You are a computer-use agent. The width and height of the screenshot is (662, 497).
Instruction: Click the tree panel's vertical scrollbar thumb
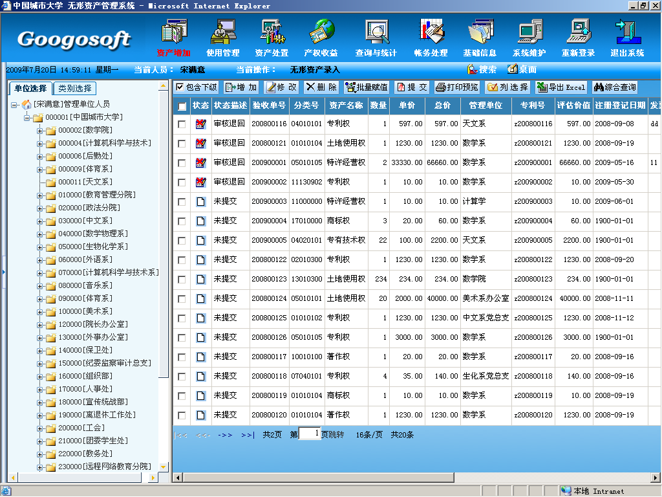point(164,234)
